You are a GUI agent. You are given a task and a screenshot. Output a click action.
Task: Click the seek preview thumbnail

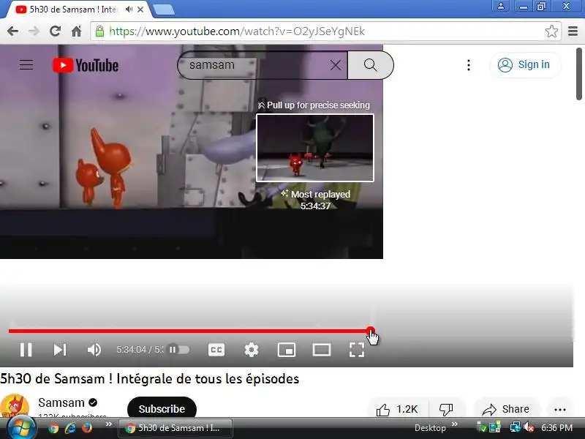[315, 148]
